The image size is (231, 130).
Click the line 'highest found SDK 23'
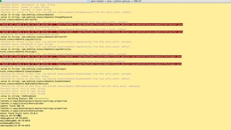(x=12, y=106)
